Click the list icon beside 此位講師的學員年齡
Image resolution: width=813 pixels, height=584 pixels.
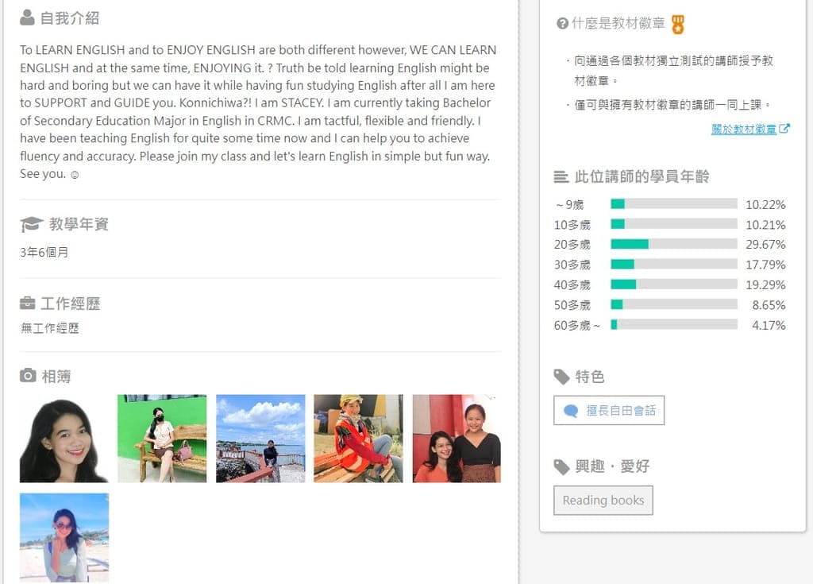(561, 177)
